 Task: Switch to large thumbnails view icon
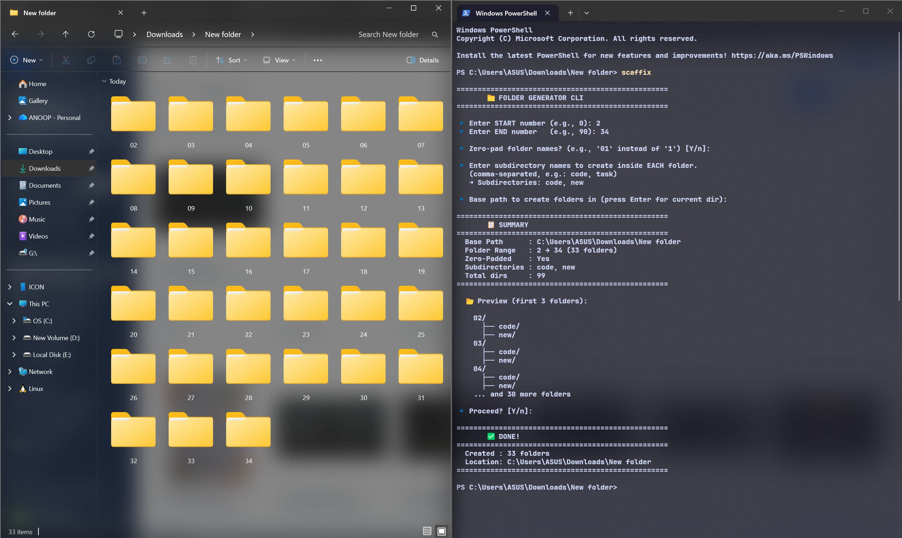tap(441, 531)
